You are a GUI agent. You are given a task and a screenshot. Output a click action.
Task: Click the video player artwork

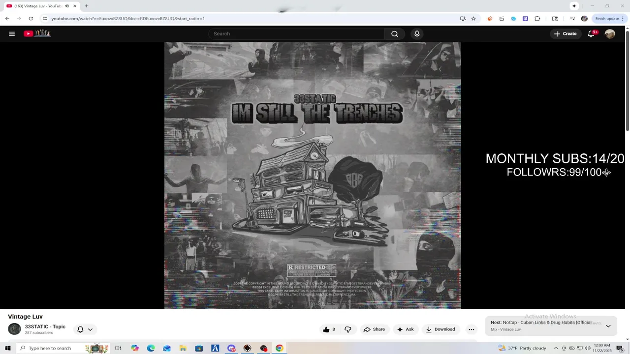[313, 175]
